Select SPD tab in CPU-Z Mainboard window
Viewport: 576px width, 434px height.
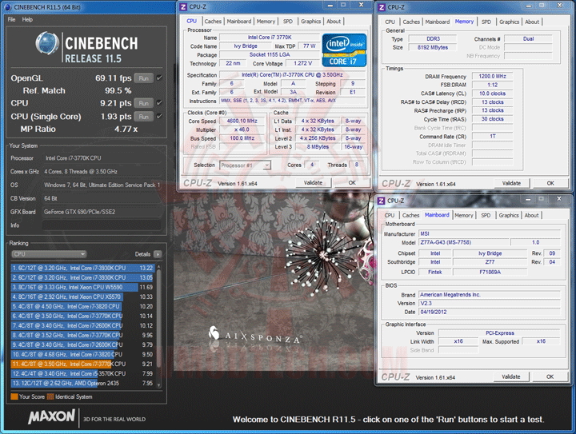(x=486, y=215)
